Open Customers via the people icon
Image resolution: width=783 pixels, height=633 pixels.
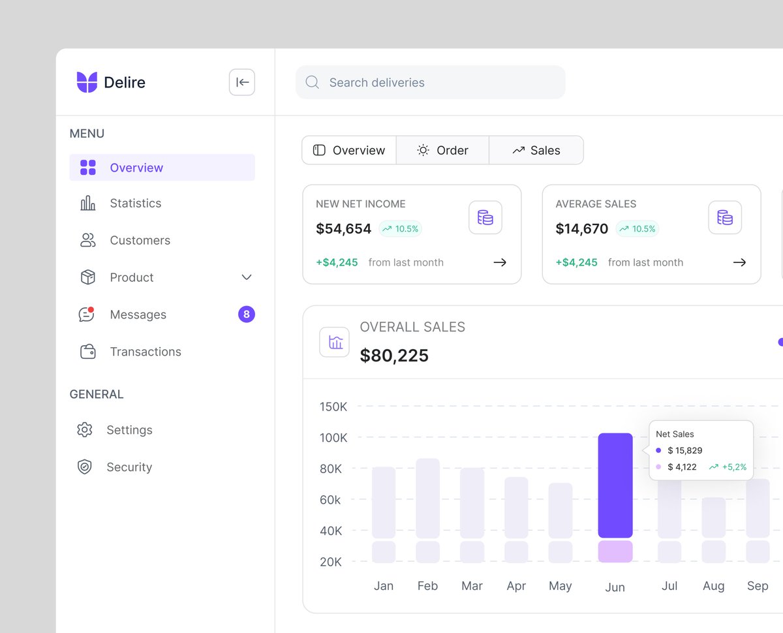pyautogui.click(x=87, y=240)
